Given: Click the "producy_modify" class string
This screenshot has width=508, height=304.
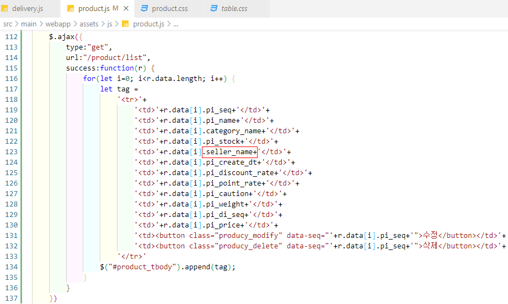Looking at the screenshot, I should click(248, 236).
